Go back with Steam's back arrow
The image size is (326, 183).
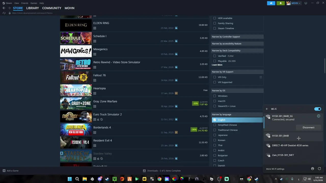(4, 8)
